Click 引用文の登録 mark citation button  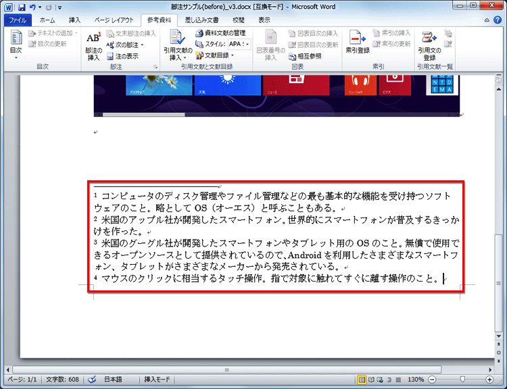429,46
